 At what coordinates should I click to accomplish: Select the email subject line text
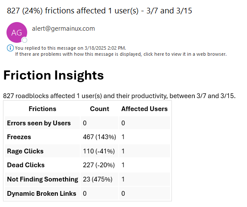coord(99,11)
